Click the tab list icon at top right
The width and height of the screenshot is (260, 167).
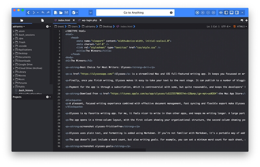coord(242,20)
